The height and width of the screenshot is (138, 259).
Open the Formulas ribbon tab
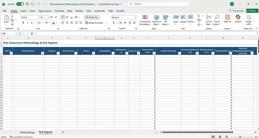[59, 11]
